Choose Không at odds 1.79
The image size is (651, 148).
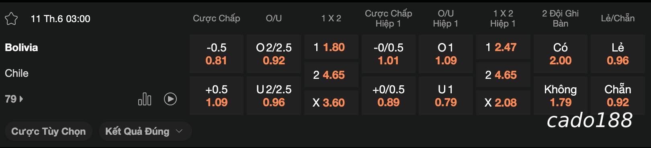tap(560, 96)
